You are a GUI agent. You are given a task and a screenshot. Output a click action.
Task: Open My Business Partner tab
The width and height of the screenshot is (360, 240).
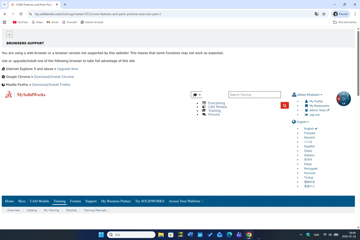point(116,201)
